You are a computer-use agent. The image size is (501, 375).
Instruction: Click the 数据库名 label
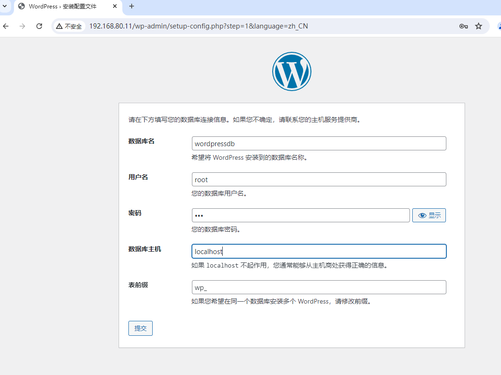(x=141, y=141)
